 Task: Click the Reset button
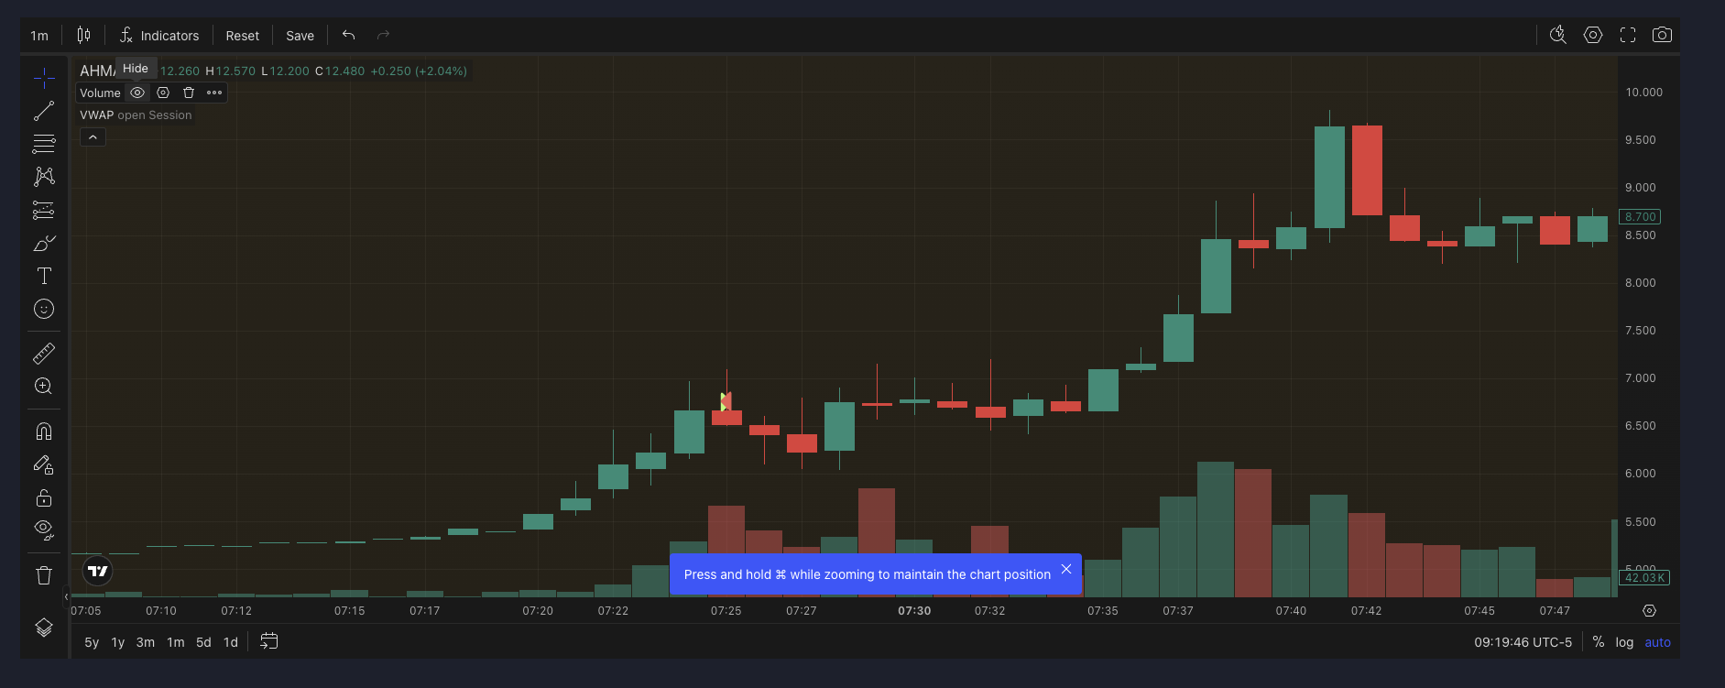tap(242, 36)
